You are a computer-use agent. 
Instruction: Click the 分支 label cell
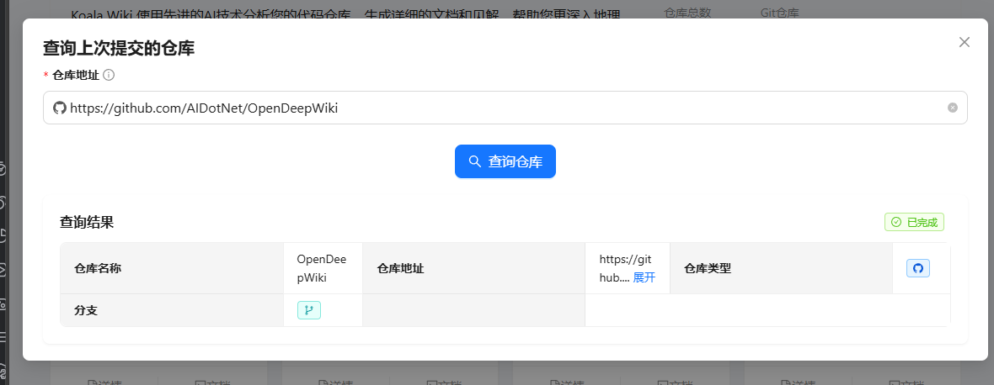pyautogui.click(x=172, y=310)
